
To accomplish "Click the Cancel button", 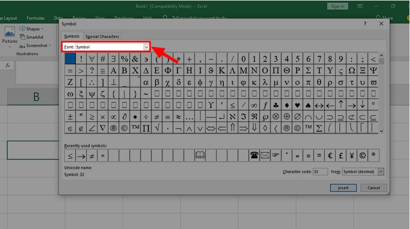I will click(374, 188).
